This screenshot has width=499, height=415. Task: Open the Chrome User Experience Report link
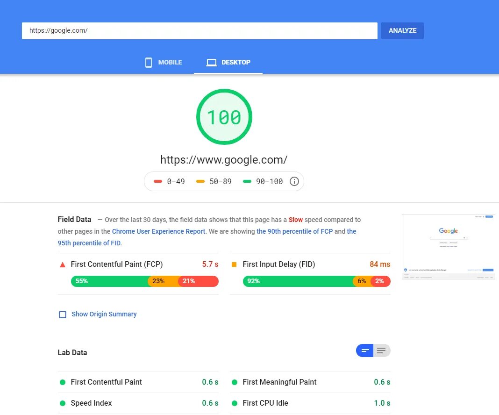(158, 231)
